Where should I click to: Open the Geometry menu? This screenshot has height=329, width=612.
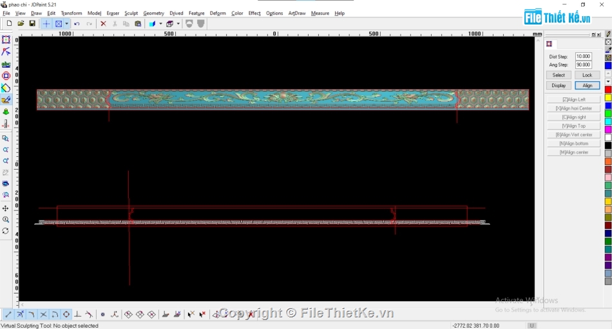[x=153, y=13]
